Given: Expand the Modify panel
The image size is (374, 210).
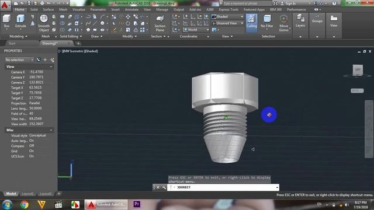Looking at the screenshot, I should click(130, 36).
